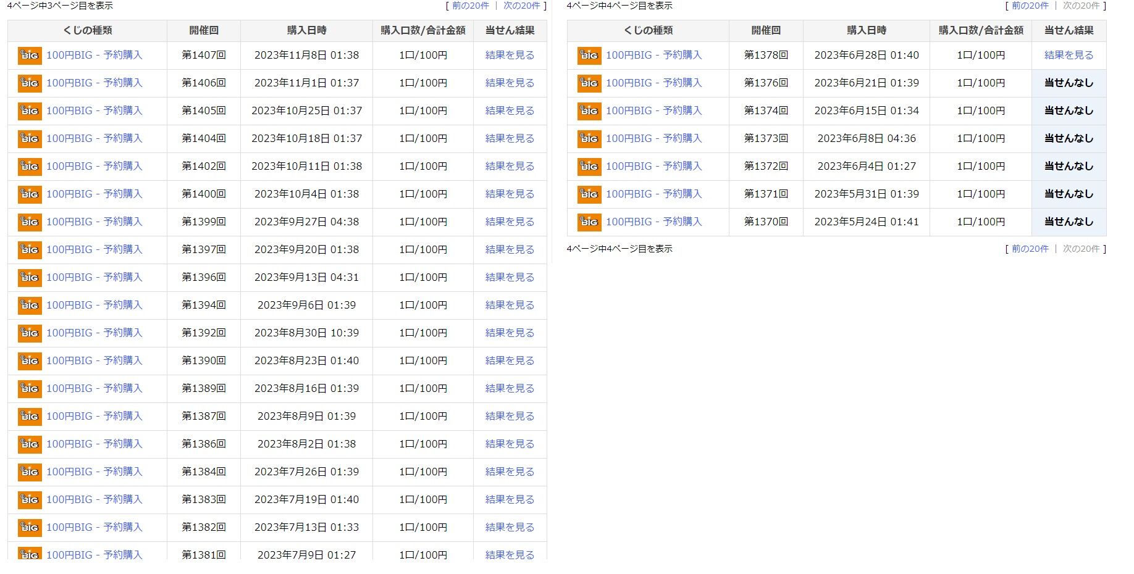The width and height of the screenshot is (1134, 574).
Task: Open 結果を見る for 第1390回
Action: (x=510, y=360)
